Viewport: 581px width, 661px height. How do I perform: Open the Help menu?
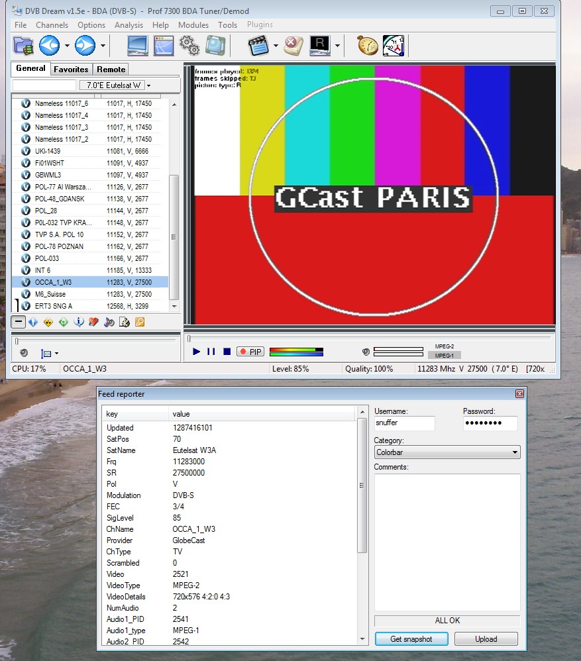[160, 25]
